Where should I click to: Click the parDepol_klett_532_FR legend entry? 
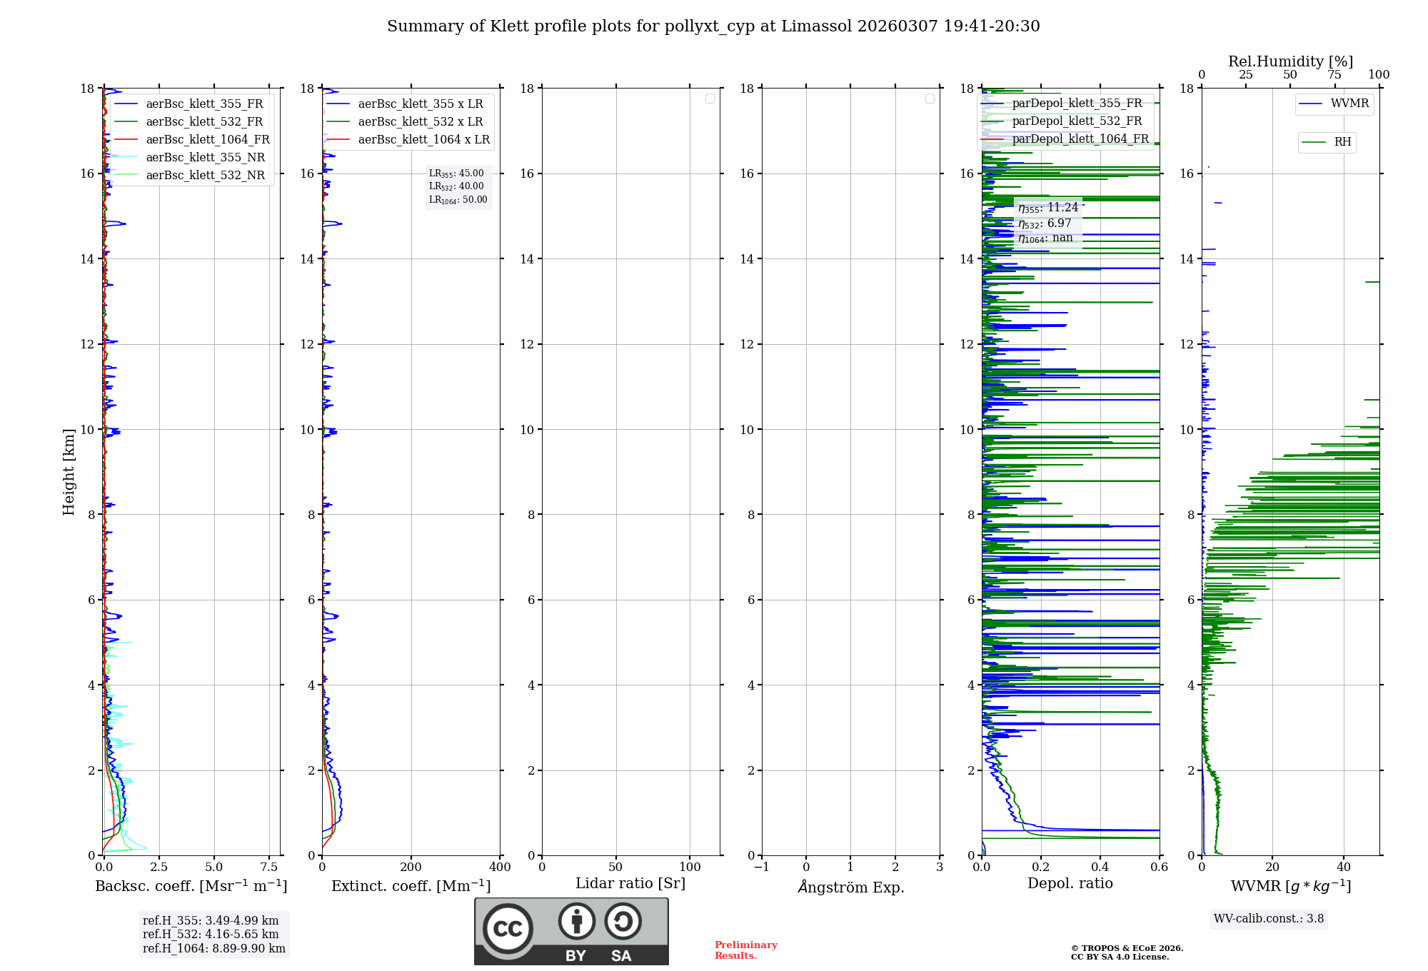pos(1077,121)
